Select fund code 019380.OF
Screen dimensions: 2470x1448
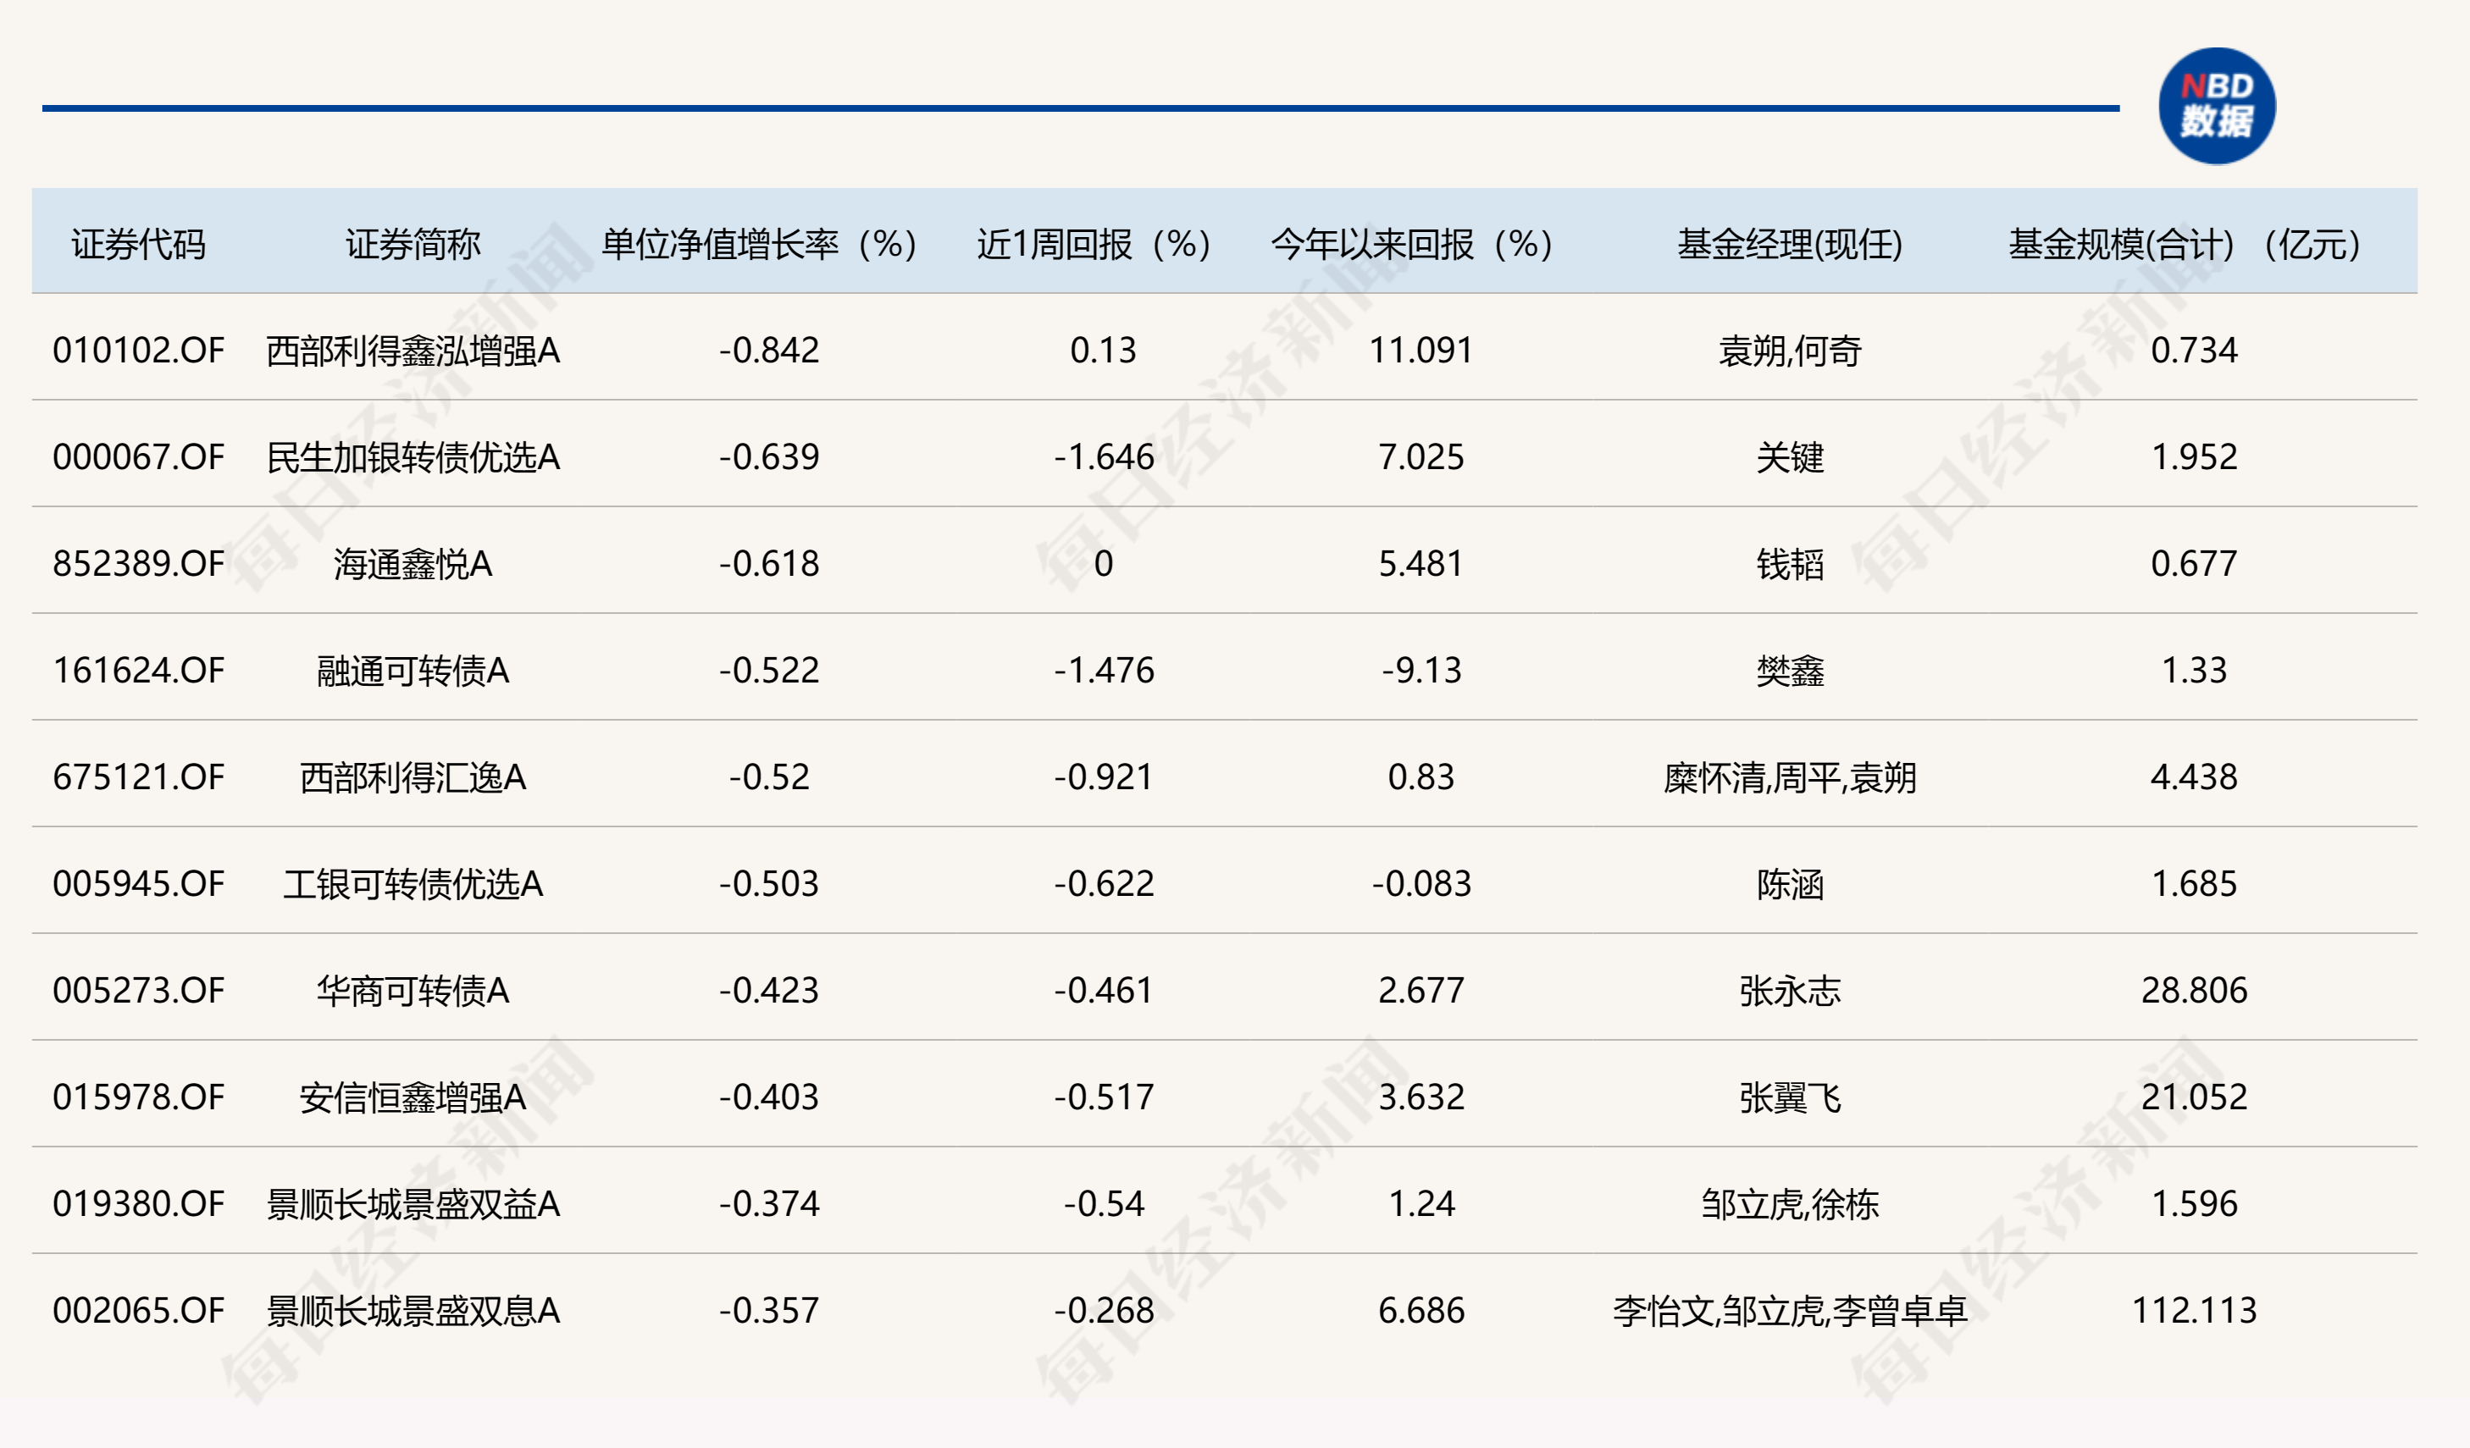click(138, 1205)
